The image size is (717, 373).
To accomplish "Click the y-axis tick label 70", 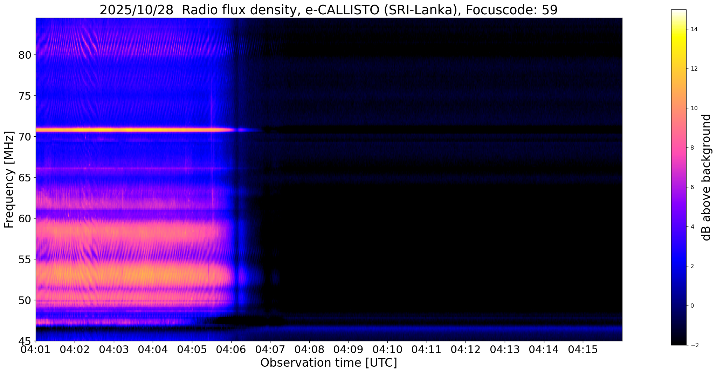I will [25, 136].
